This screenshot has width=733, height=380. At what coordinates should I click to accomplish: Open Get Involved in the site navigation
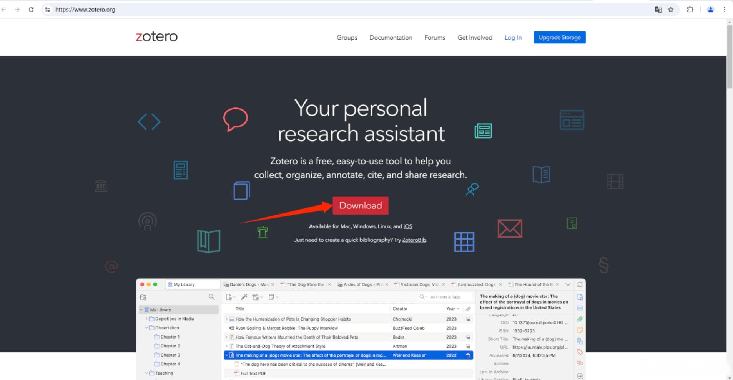coord(475,37)
